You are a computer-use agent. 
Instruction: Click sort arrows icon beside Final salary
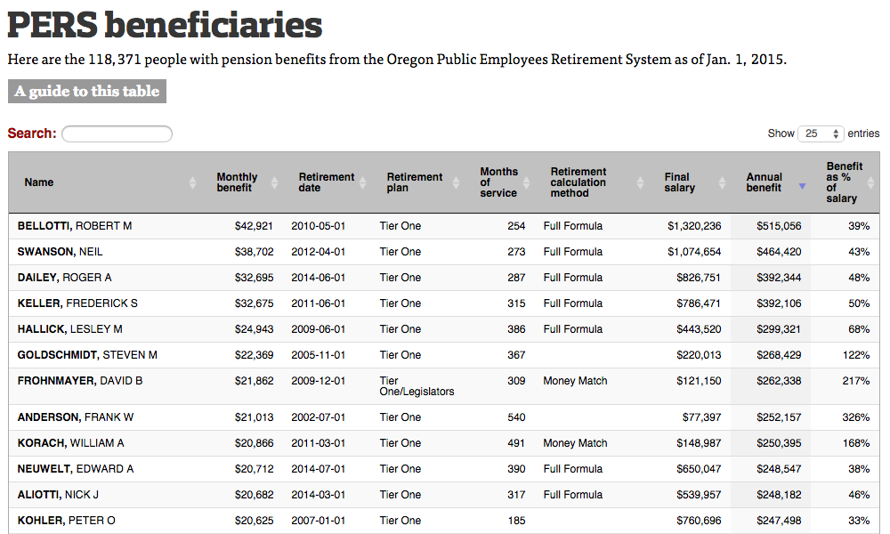[722, 182]
